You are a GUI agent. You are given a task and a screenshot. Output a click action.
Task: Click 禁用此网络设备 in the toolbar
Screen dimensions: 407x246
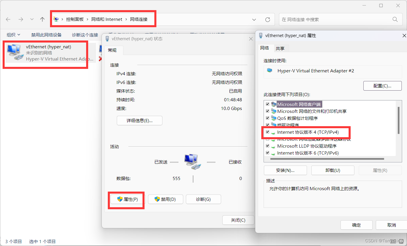(46, 35)
